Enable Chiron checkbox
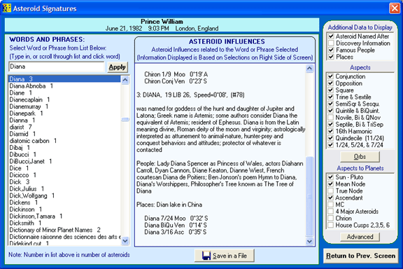The height and width of the screenshot is (269, 403). [x=331, y=219]
